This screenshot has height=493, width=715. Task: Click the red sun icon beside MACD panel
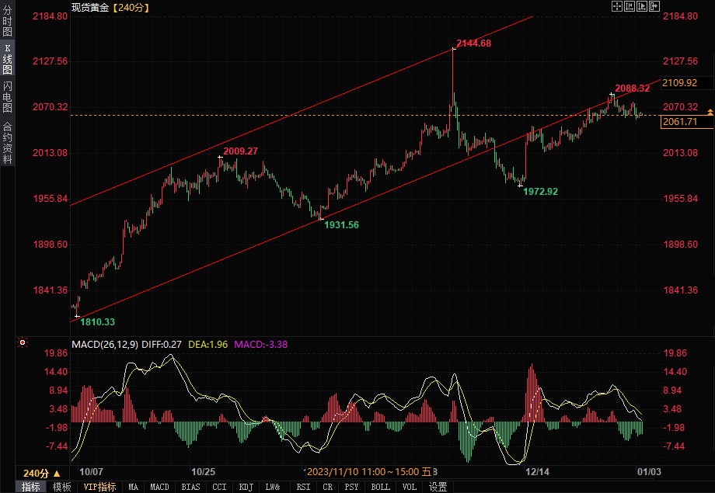point(23,342)
